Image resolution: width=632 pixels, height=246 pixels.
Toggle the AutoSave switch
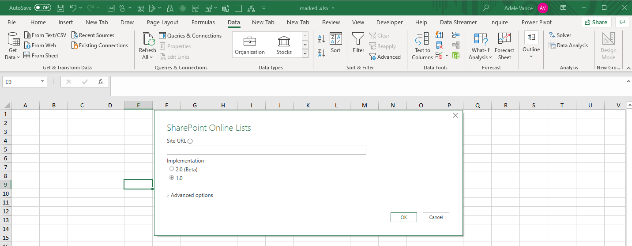pos(42,8)
